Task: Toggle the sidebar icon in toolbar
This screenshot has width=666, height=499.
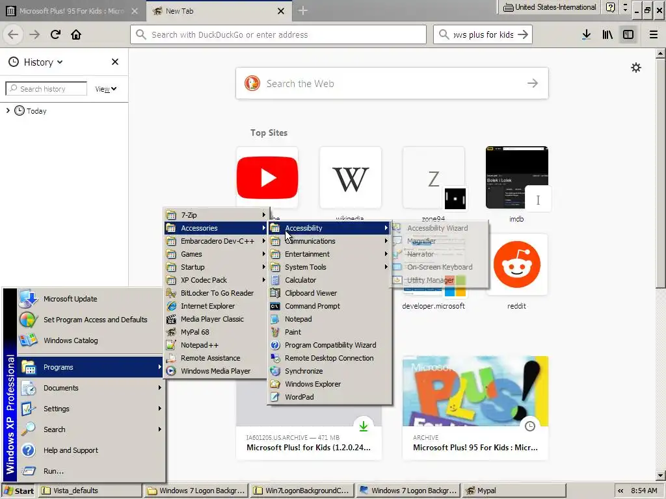Action: pos(628,34)
